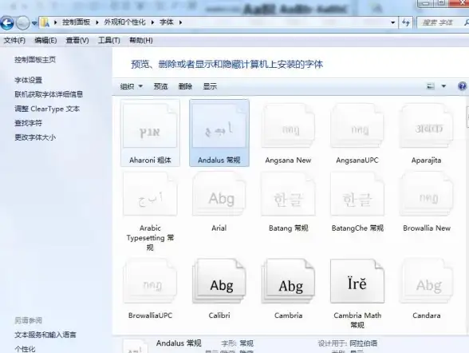Expand arrow after 外观和个性化 breadcrumb
Viewport: 469px width, 353px height.
152,22
